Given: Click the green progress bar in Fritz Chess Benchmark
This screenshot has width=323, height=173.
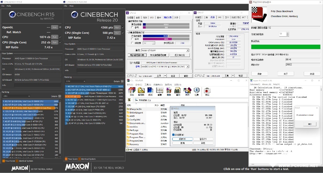Looking at the screenshot, I should pyautogui.click(x=286, y=47).
